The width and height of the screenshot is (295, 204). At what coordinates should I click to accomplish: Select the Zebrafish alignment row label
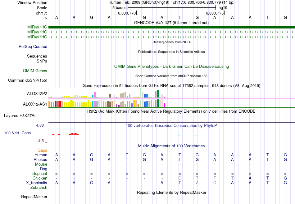pos(39,188)
